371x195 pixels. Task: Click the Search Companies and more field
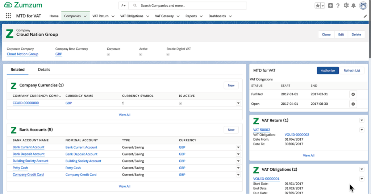[188, 5]
